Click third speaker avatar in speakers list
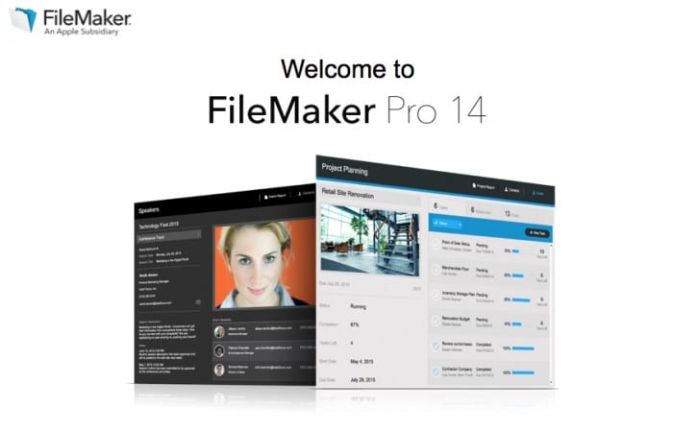The height and width of the screenshot is (430, 673). (x=221, y=368)
